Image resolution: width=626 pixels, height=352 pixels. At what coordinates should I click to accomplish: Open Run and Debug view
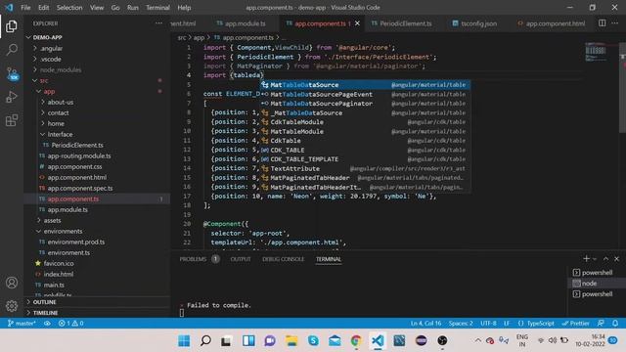click(x=12, y=97)
